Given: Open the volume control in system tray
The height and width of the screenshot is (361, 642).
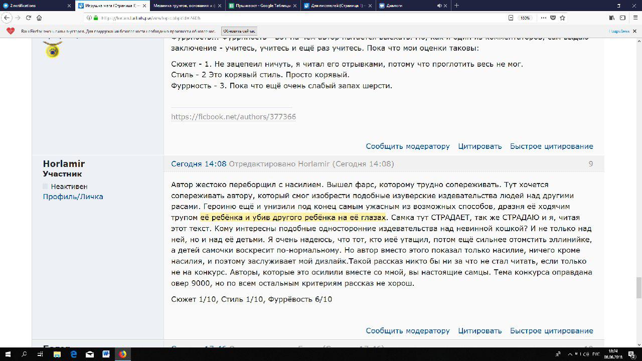Looking at the screenshot, I should click(586, 354).
